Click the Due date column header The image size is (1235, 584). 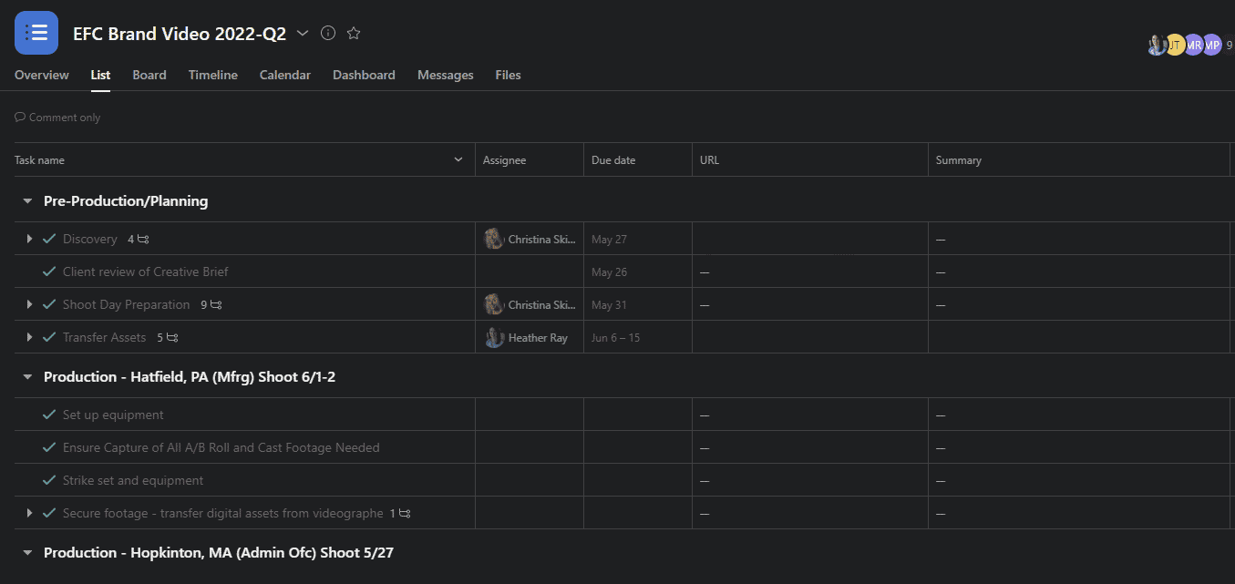click(x=638, y=159)
